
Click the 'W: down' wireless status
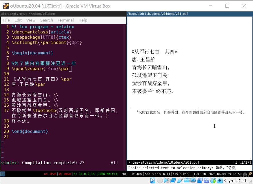point(65,174)
